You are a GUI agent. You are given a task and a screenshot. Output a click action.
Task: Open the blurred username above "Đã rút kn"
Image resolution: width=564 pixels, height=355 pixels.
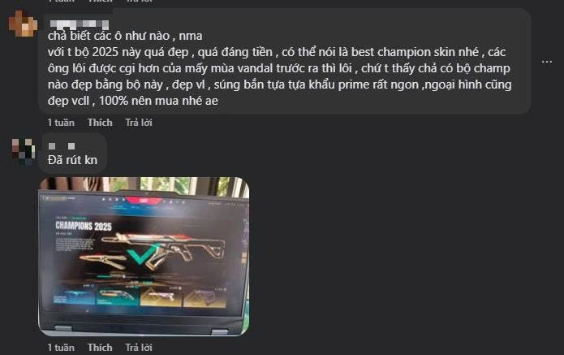click(62, 145)
